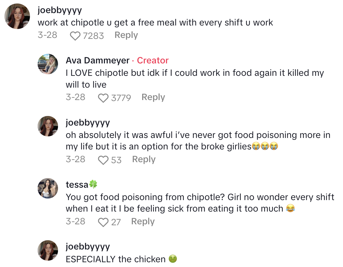The width and height of the screenshot is (343, 267).
Task: Open Ava Dammeyer's profile picture
Action: [x=47, y=64]
